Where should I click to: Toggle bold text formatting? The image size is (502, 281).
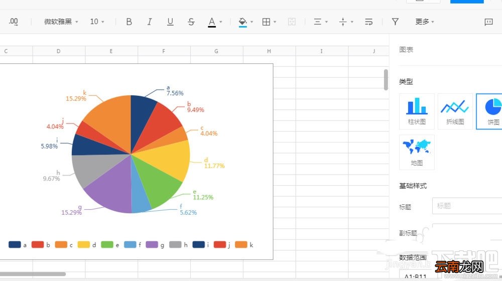pos(129,22)
